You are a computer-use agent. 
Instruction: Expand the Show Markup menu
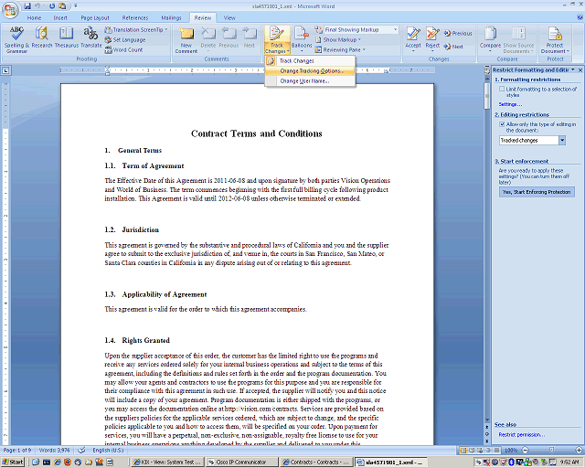(338, 39)
